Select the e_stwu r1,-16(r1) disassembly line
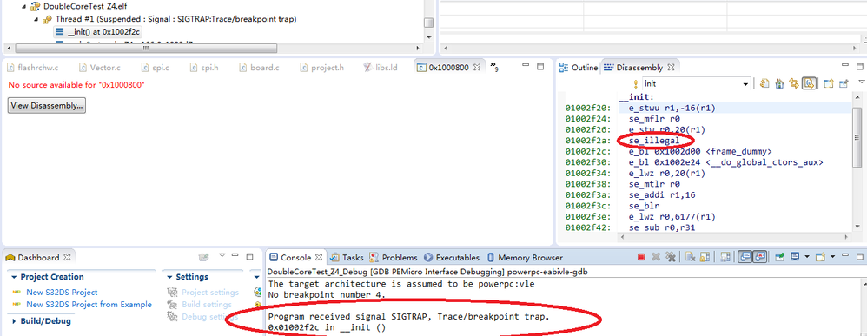This screenshot has width=867, height=336. [672, 109]
